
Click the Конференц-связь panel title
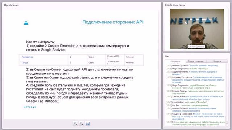[175, 5]
